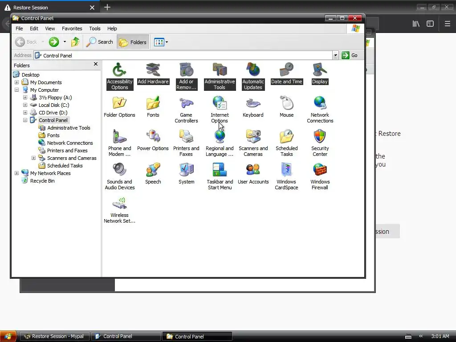Open Scanners and Cameras in icon view
Viewport: 456px width, 342px height.
point(253,143)
